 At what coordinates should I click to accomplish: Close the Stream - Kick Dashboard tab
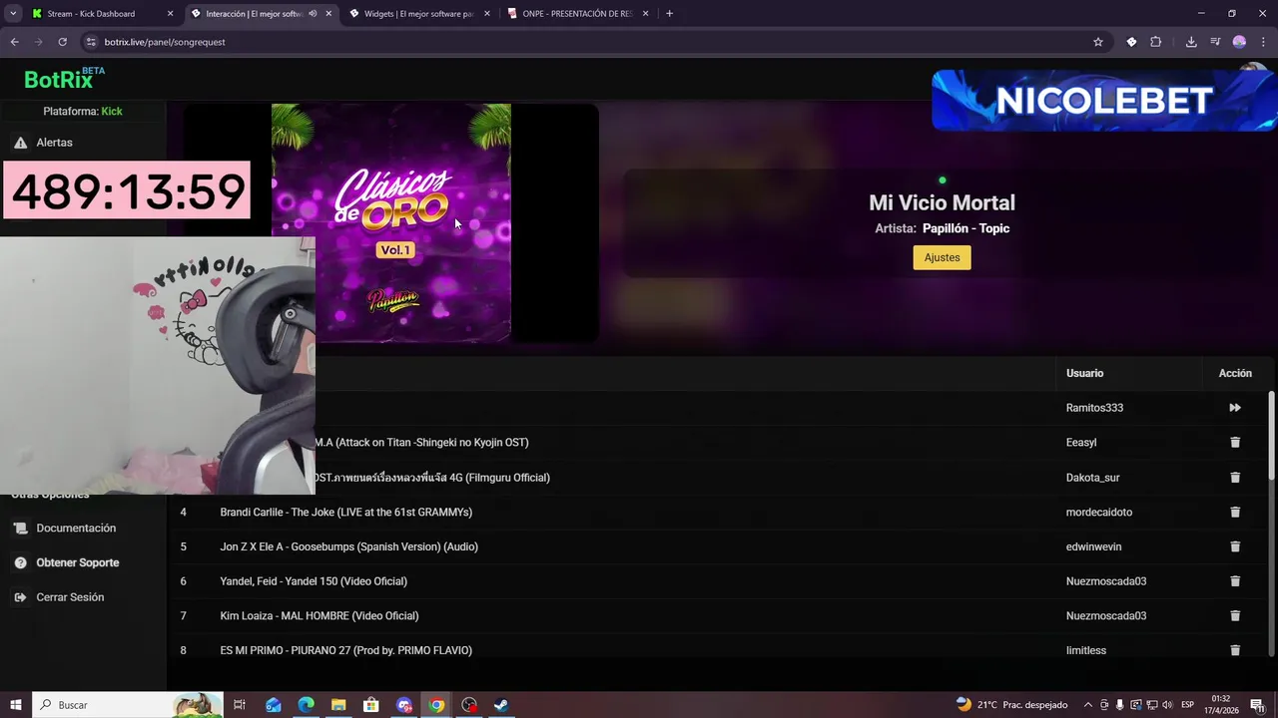[170, 14]
